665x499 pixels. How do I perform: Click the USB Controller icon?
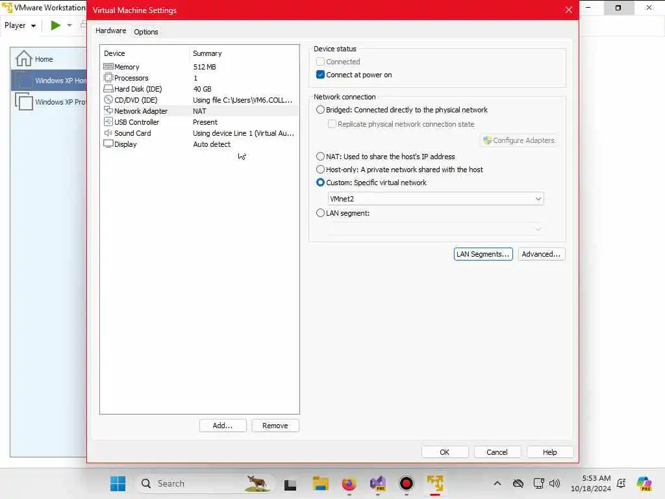pos(108,122)
